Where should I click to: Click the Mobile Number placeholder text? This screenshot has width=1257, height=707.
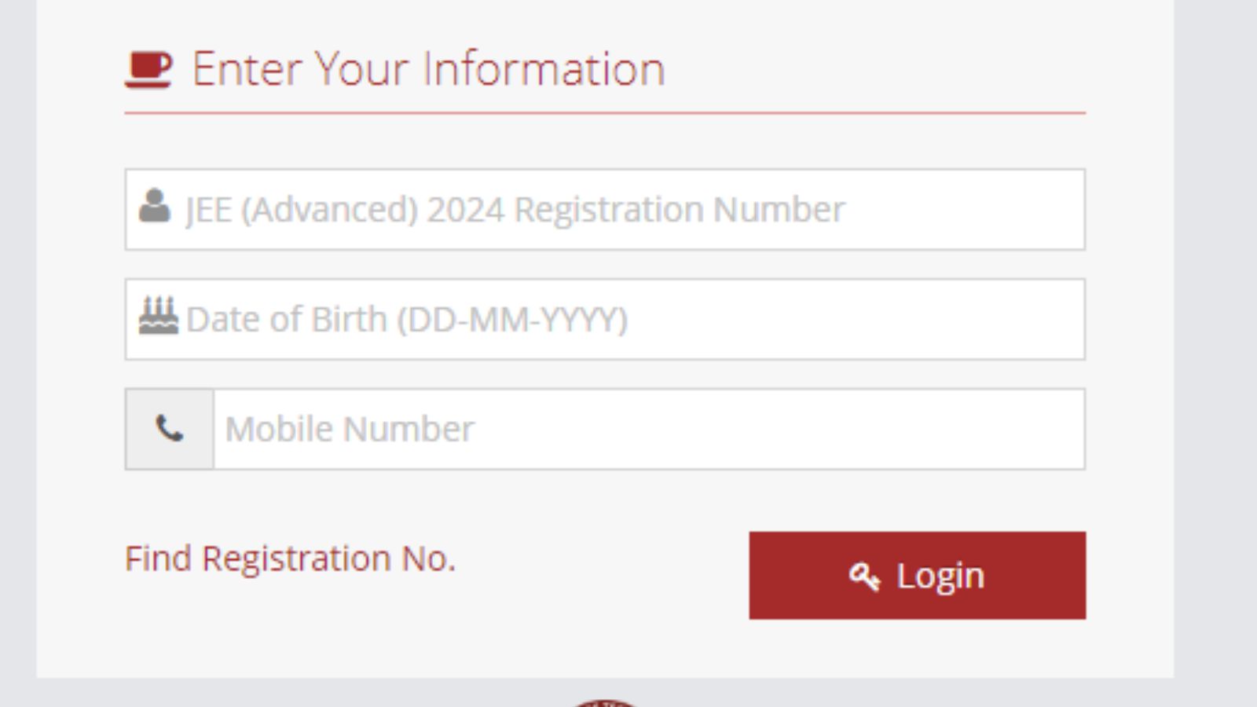coord(350,429)
